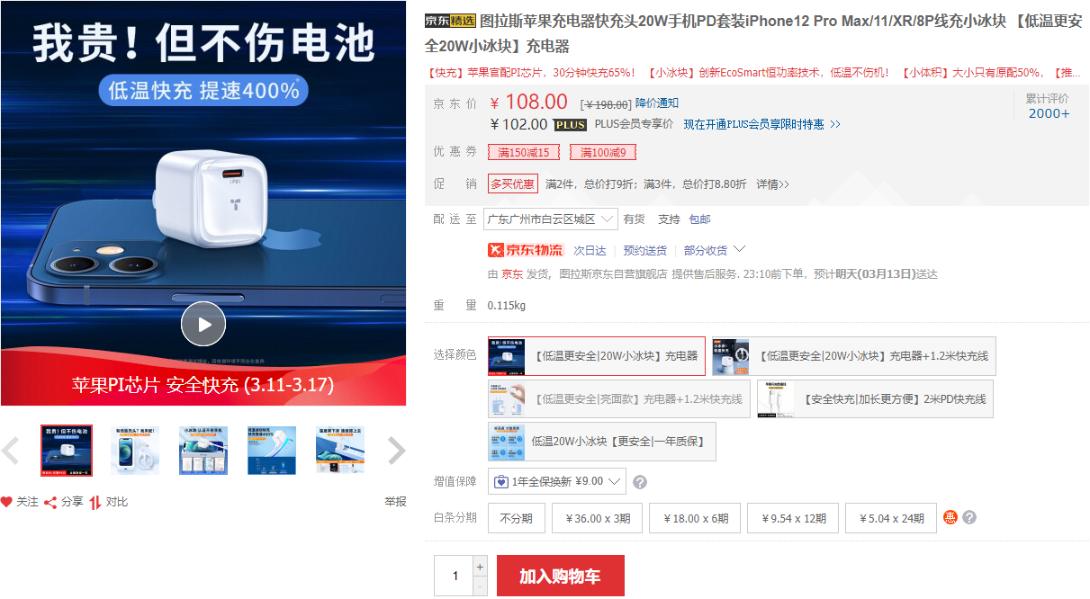
Task: Show previous thumbnails with left arrow
Action: click(x=11, y=451)
